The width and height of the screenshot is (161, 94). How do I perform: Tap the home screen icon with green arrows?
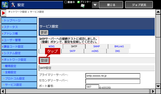5,5
